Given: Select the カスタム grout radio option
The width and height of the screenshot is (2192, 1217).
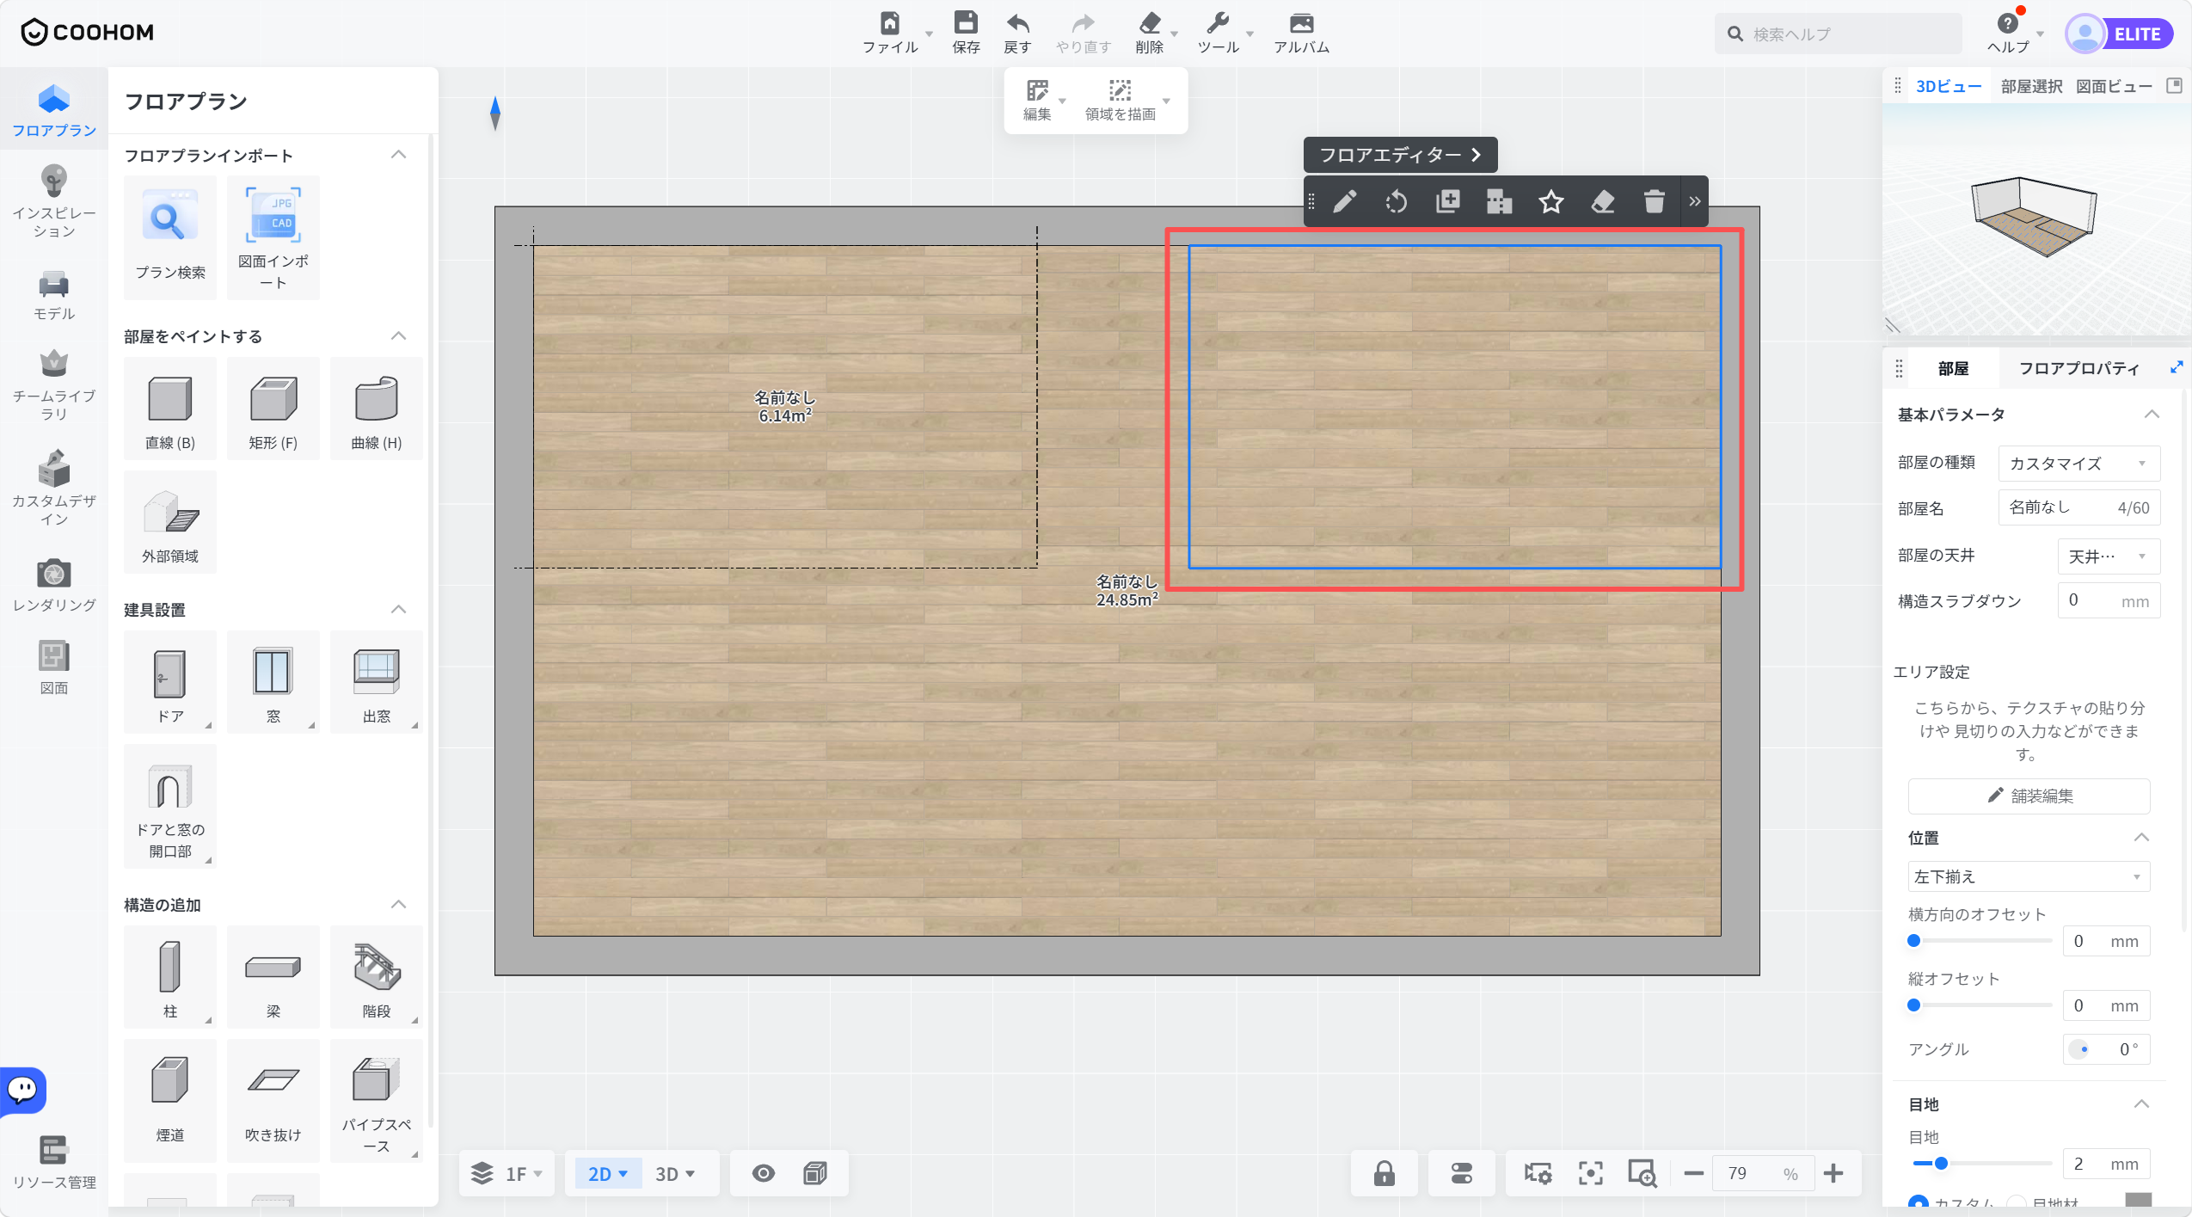Looking at the screenshot, I should pos(1918,1203).
